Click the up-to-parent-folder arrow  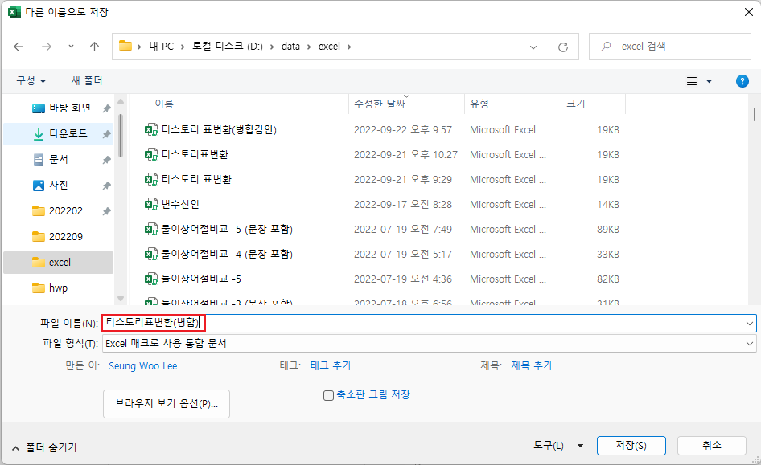(x=94, y=47)
